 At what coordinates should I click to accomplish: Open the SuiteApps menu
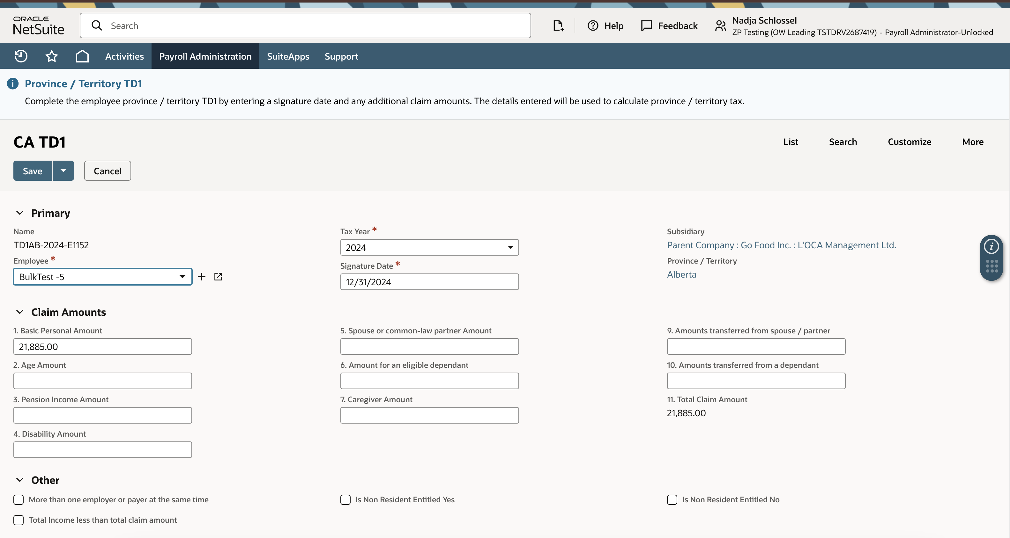pos(288,56)
